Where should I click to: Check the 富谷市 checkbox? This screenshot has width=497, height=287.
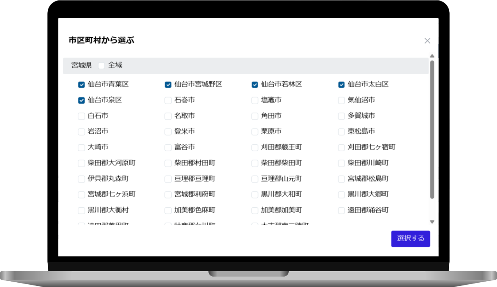point(168,148)
